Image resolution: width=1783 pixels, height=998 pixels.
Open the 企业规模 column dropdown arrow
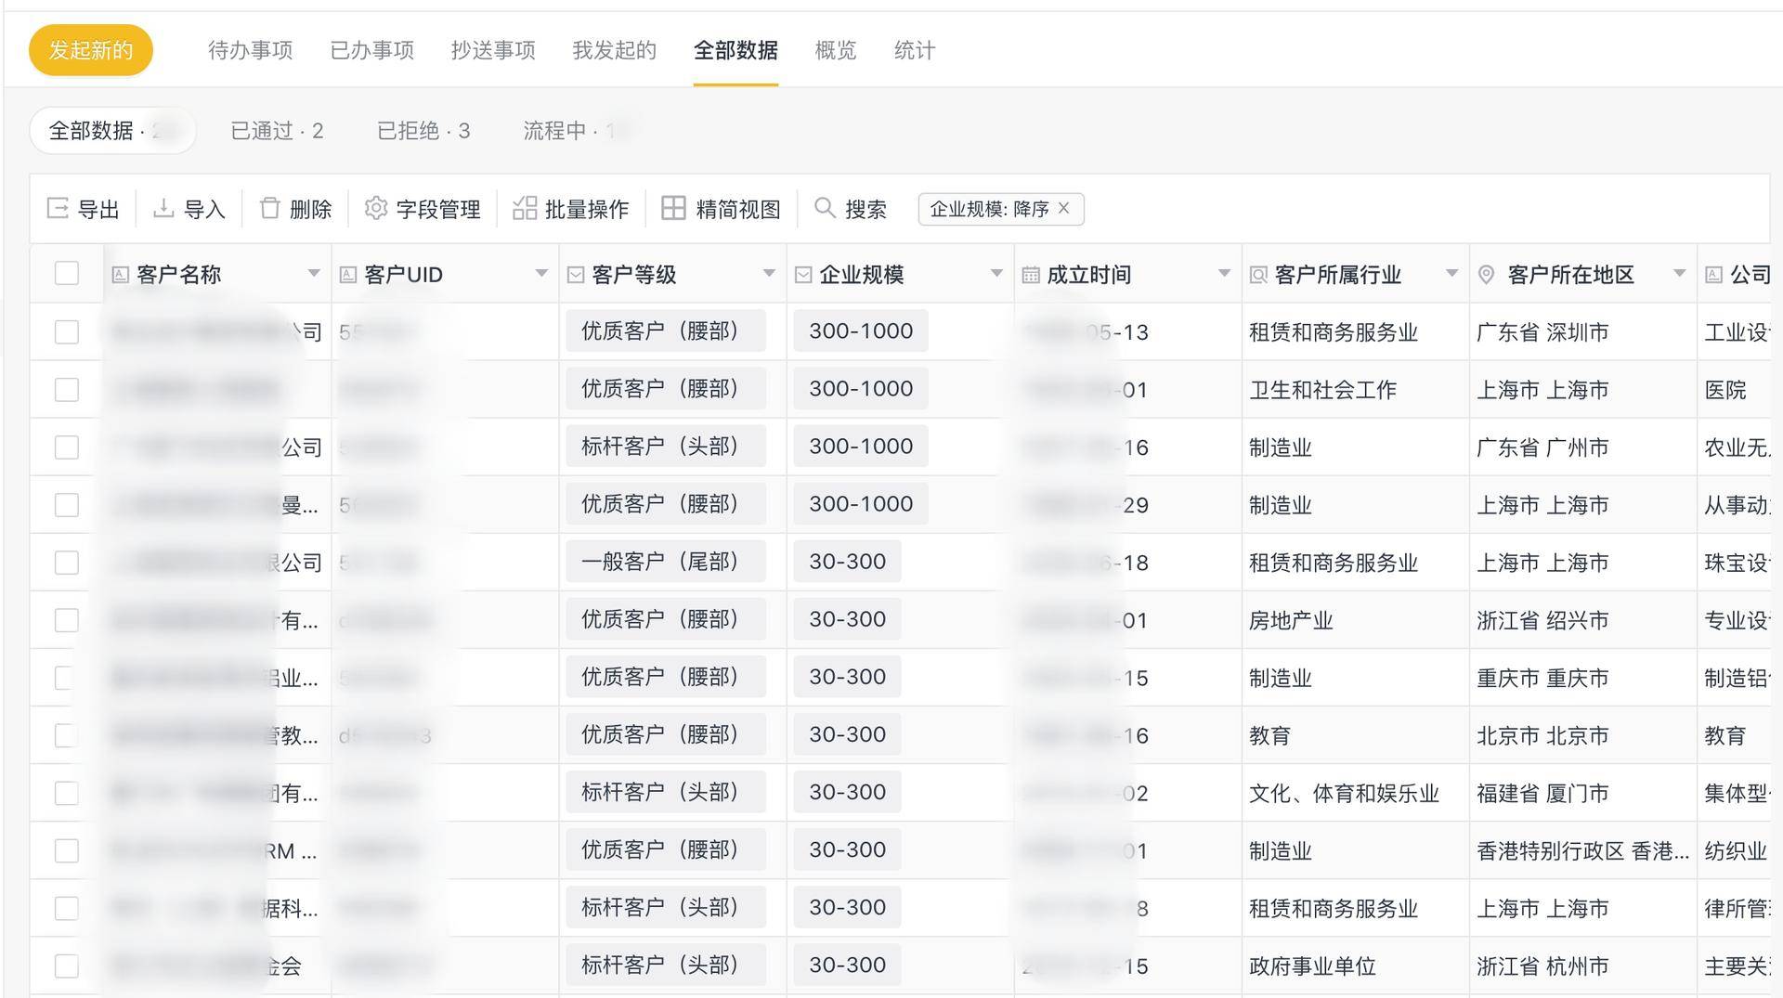coord(996,274)
